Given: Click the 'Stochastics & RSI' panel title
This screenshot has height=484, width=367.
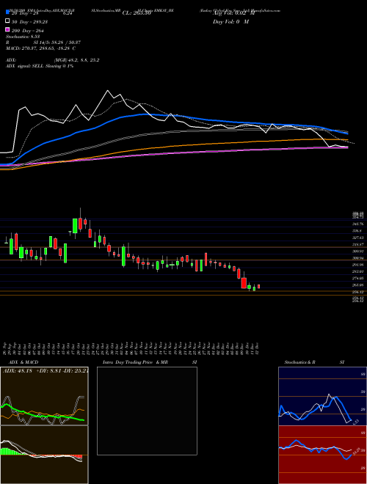Looking at the screenshot, I should 314,362.
